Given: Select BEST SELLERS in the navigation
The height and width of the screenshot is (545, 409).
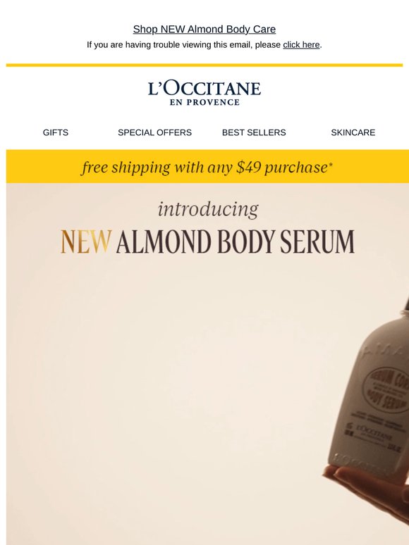Looking at the screenshot, I should click(254, 132).
